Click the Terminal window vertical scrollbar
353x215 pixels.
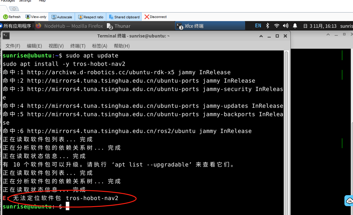coord(286,133)
